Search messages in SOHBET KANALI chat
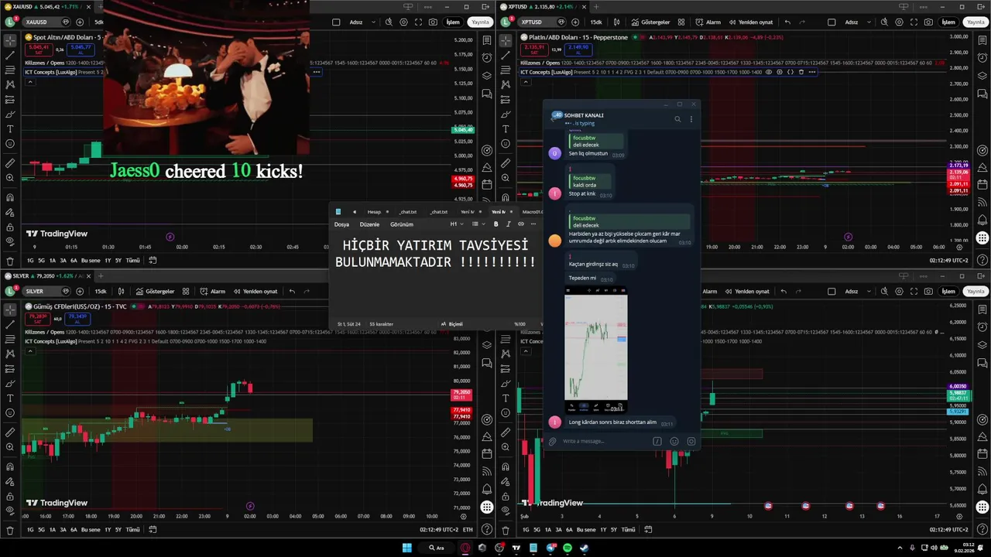Image resolution: width=991 pixels, height=557 pixels. 677,119
